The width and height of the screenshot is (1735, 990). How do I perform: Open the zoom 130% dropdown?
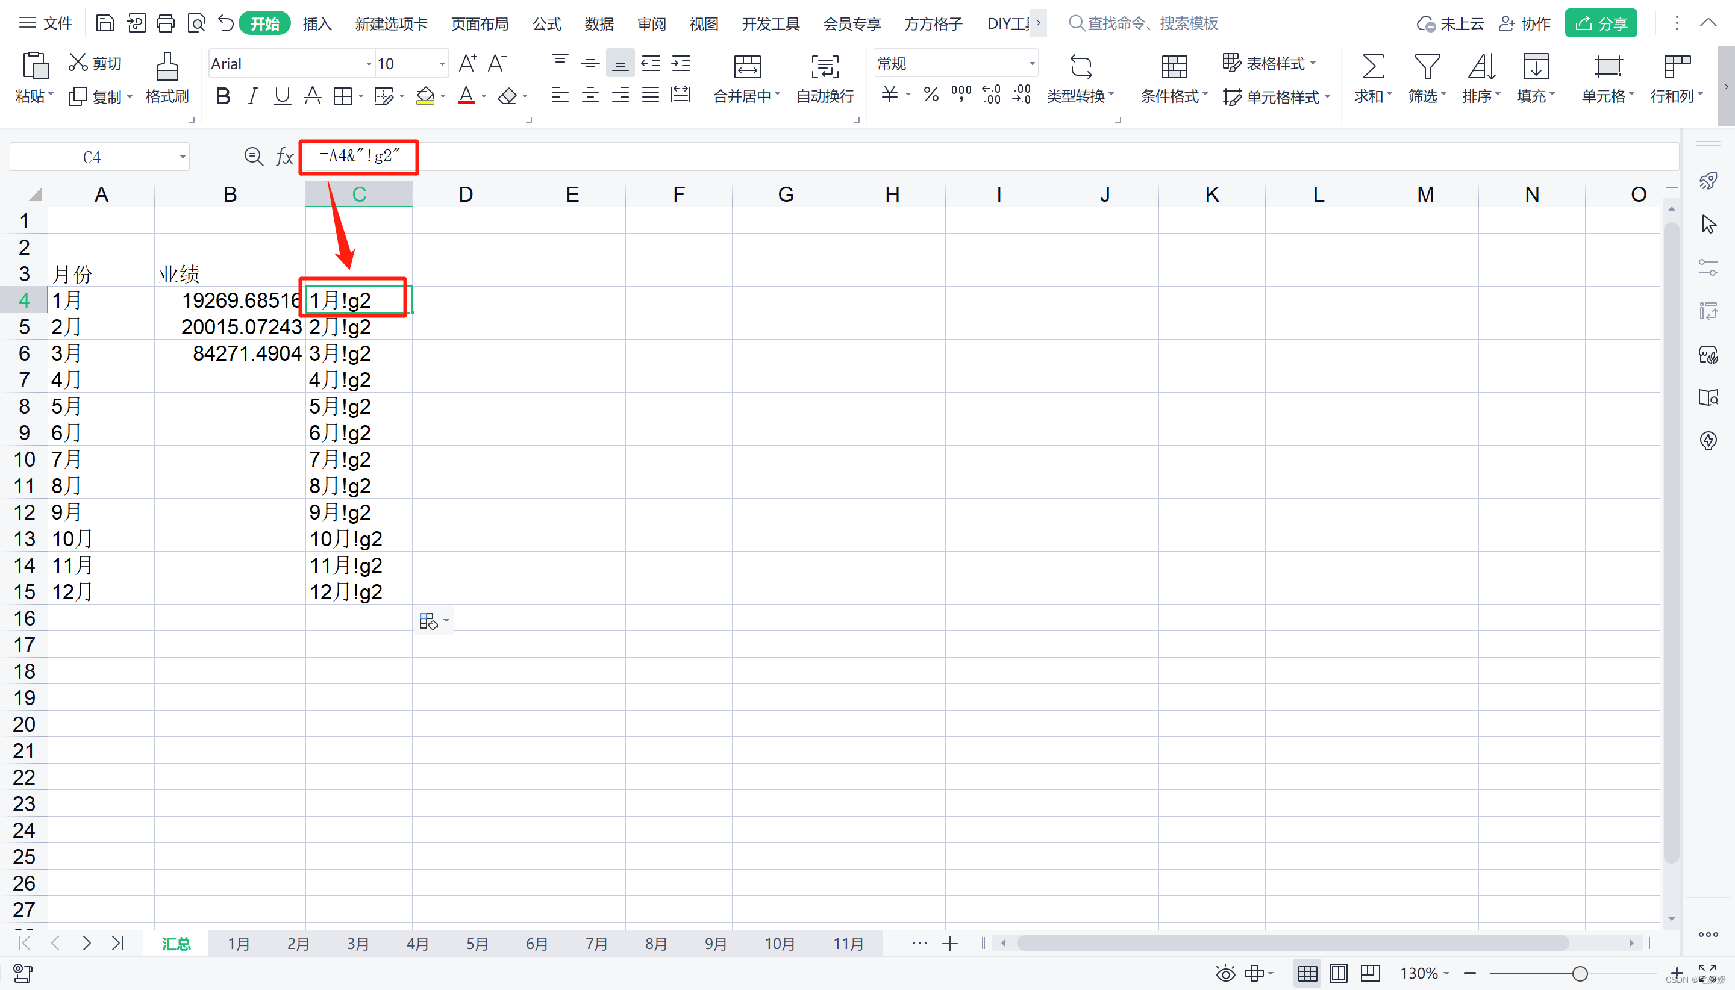pyautogui.click(x=1445, y=974)
